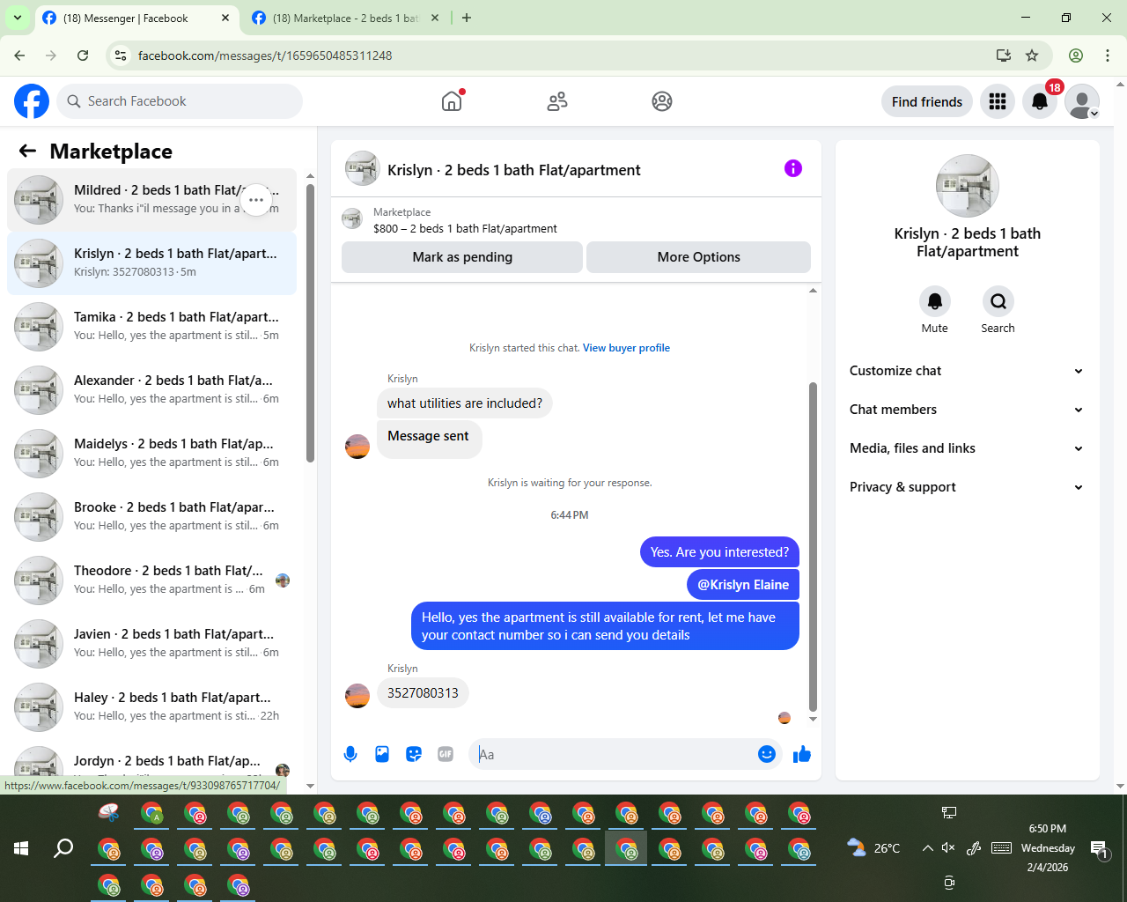This screenshot has height=902, width=1127.
Task: Open the Marketplace listing thumbnail in chat
Action: (352, 219)
